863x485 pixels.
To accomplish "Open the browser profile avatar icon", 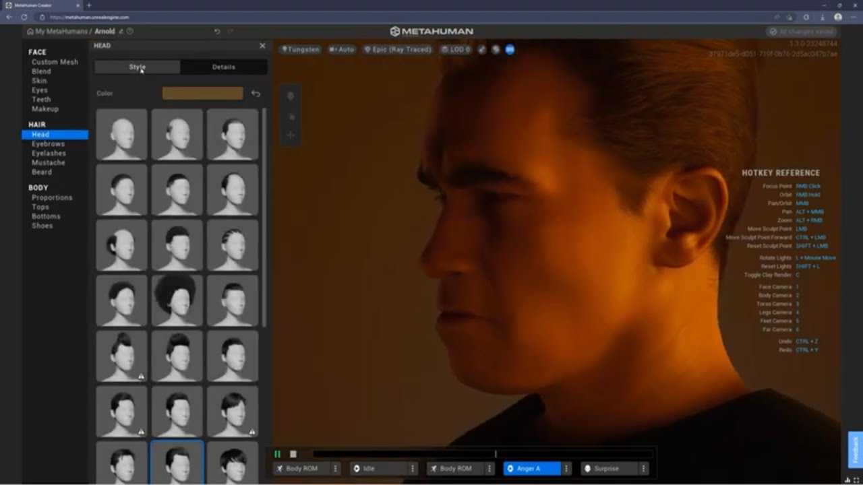I will point(838,17).
